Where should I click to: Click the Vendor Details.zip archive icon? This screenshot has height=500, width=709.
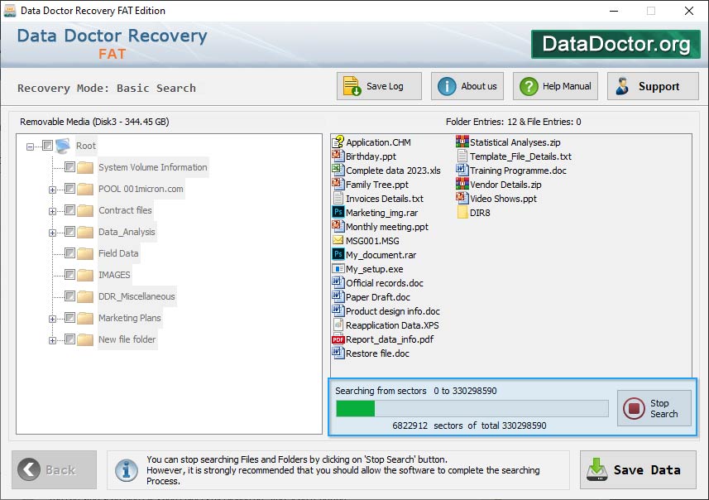tap(462, 184)
